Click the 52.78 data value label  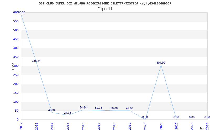click(99, 108)
